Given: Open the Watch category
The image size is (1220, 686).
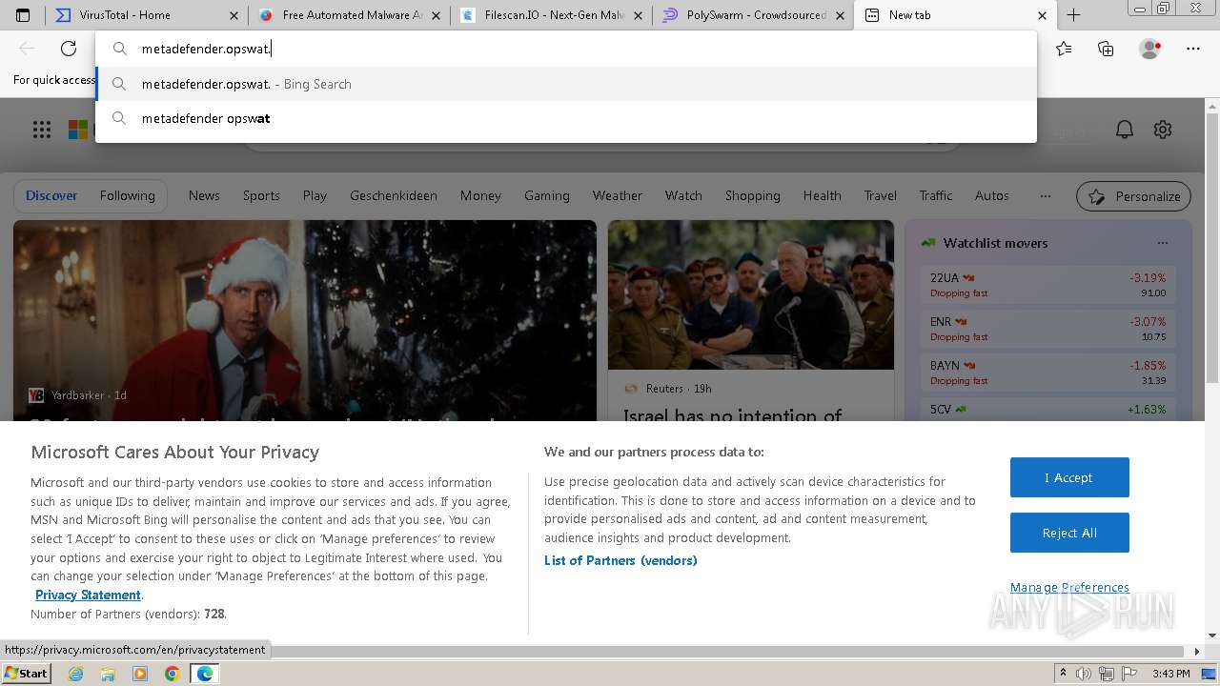Looking at the screenshot, I should click(683, 195).
